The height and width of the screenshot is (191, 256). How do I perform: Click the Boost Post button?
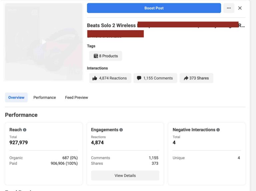[x=154, y=8]
